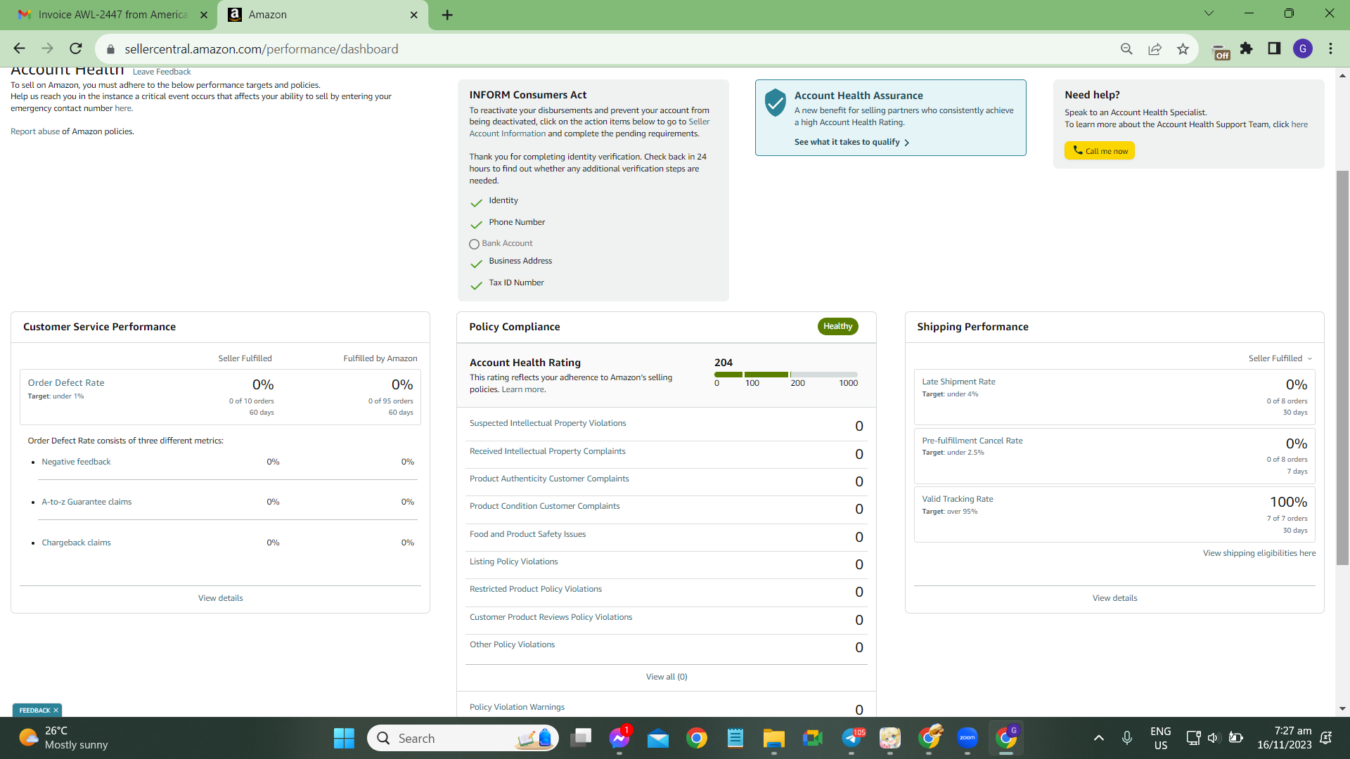View details of Customer Service Performance

(221, 598)
